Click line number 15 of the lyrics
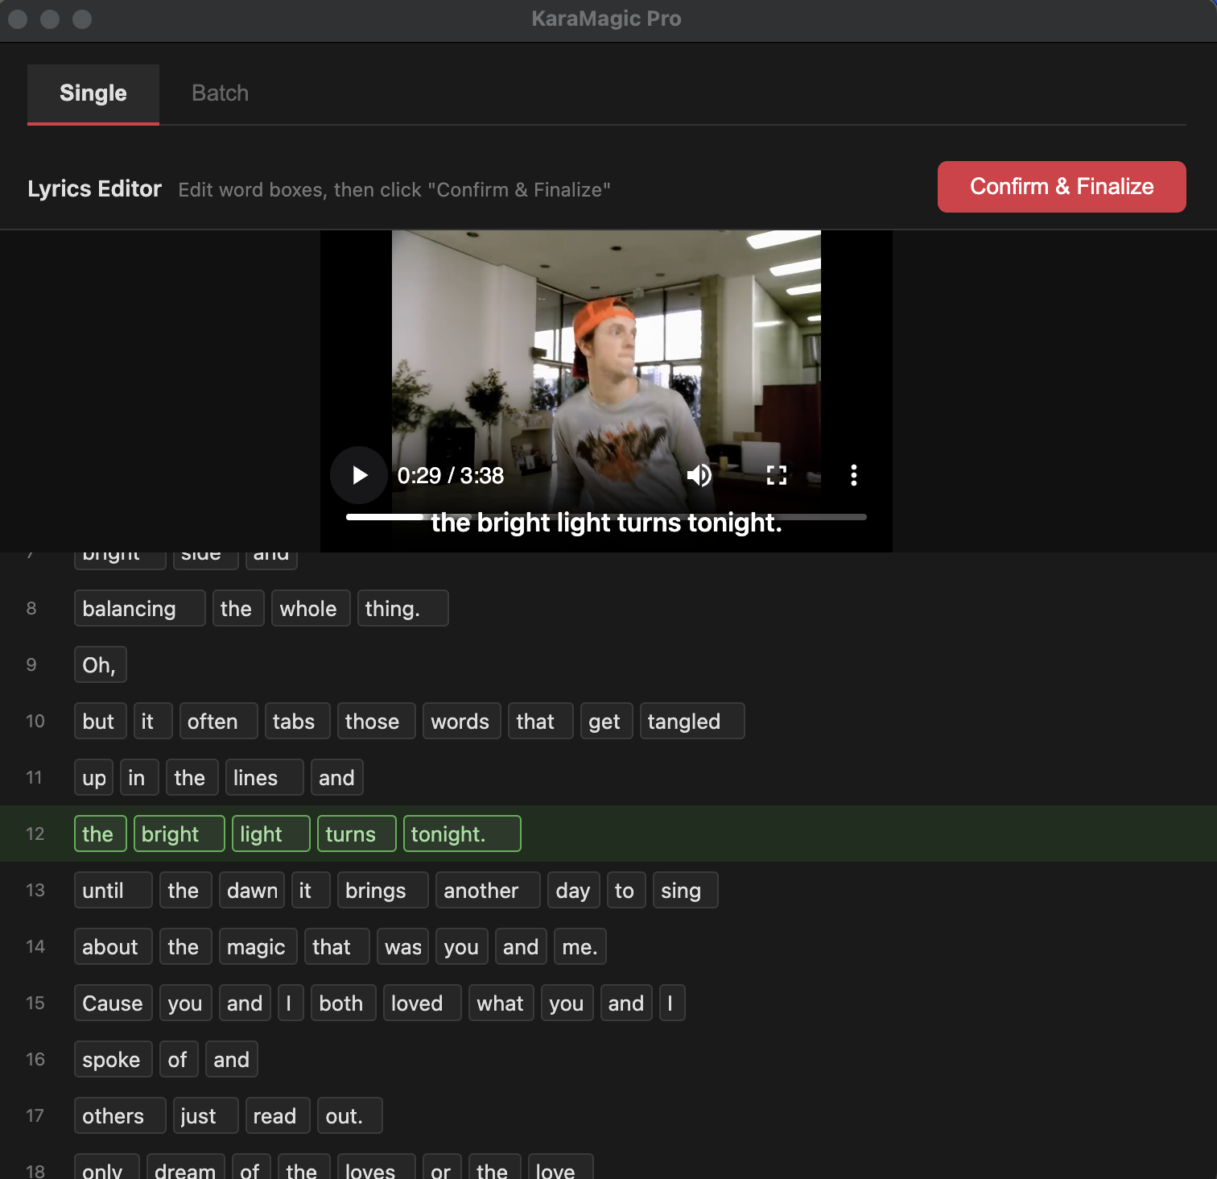Image resolution: width=1217 pixels, height=1179 pixels. [35, 1003]
